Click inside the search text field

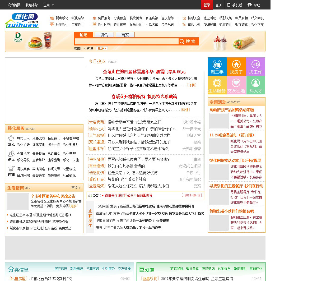[x=127, y=42]
